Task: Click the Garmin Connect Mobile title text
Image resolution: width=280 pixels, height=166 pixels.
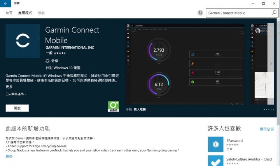Action: click(x=72, y=35)
